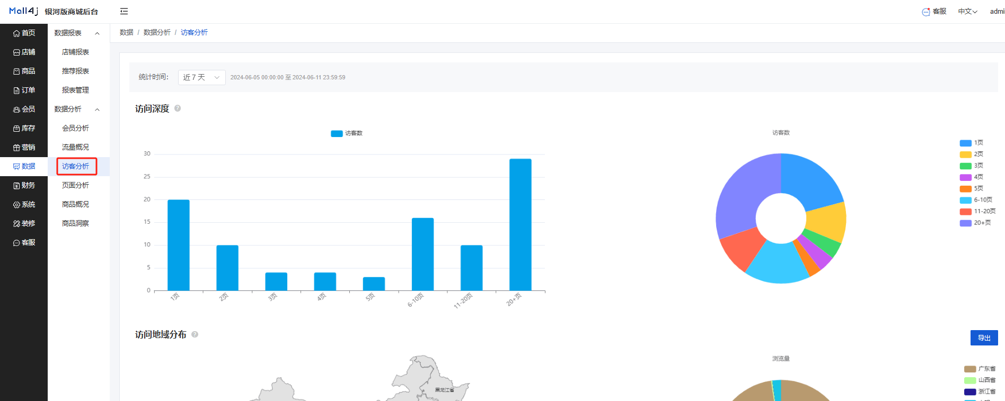Image resolution: width=1005 pixels, height=401 pixels.
Task: Click the date range text starting 2024-06-05
Action: pyautogui.click(x=288, y=77)
